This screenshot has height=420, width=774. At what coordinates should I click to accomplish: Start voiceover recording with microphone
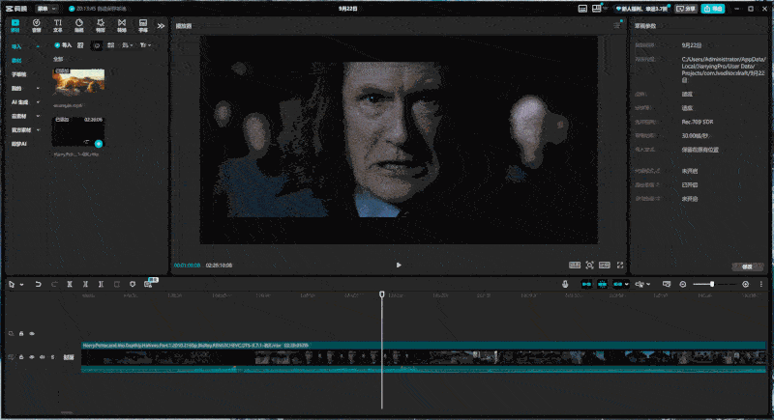click(x=565, y=284)
